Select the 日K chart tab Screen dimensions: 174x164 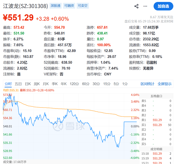point(28,84)
